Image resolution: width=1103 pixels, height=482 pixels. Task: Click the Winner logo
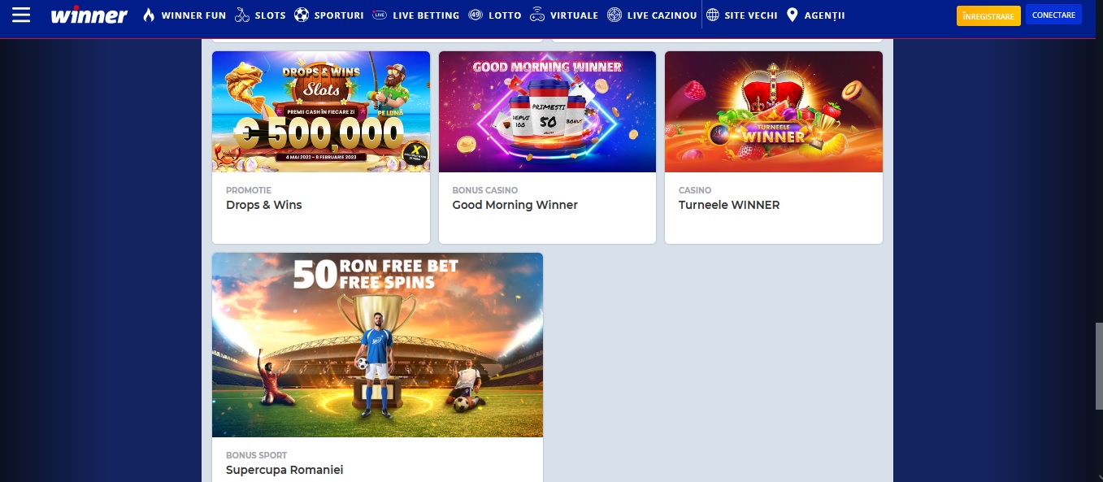(89, 15)
